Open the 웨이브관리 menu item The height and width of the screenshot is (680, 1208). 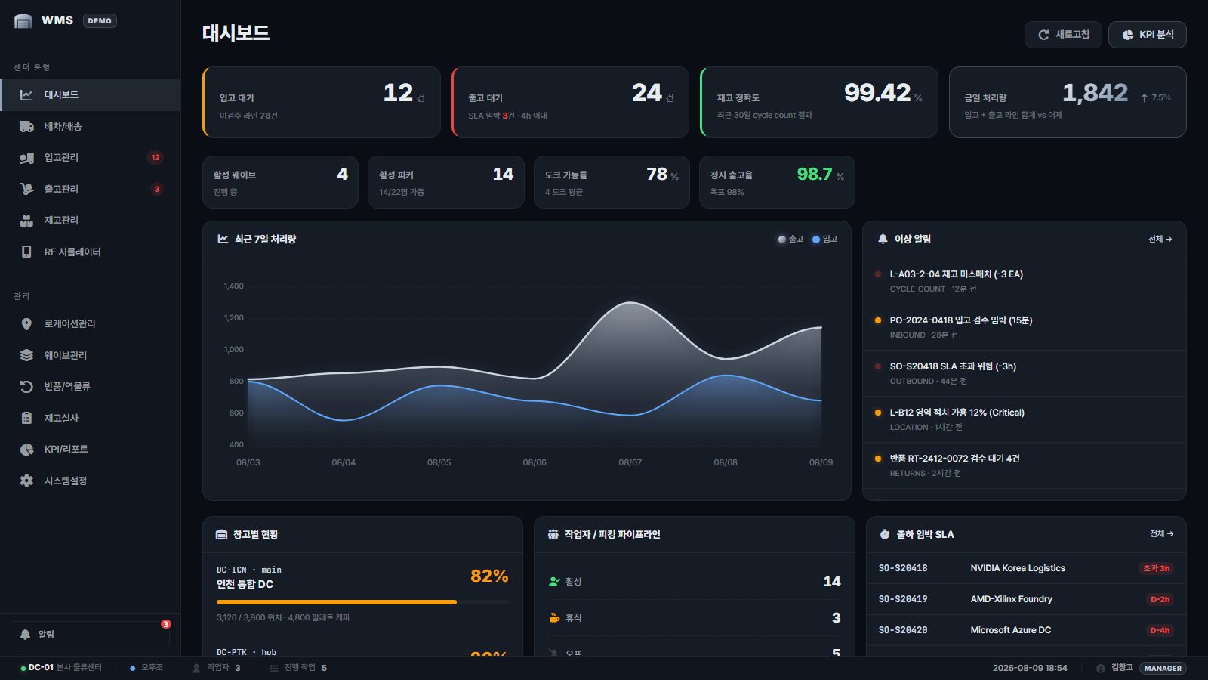click(x=91, y=355)
